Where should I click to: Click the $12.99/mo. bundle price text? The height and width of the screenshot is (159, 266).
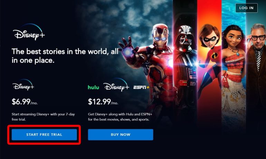tap(103, 102)
